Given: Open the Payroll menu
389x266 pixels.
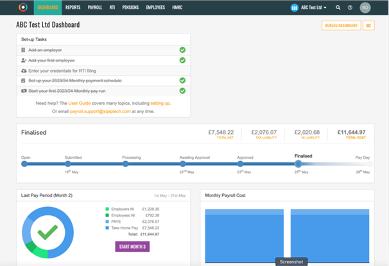Looking at the screenshot, I should (x=95, y=8).
